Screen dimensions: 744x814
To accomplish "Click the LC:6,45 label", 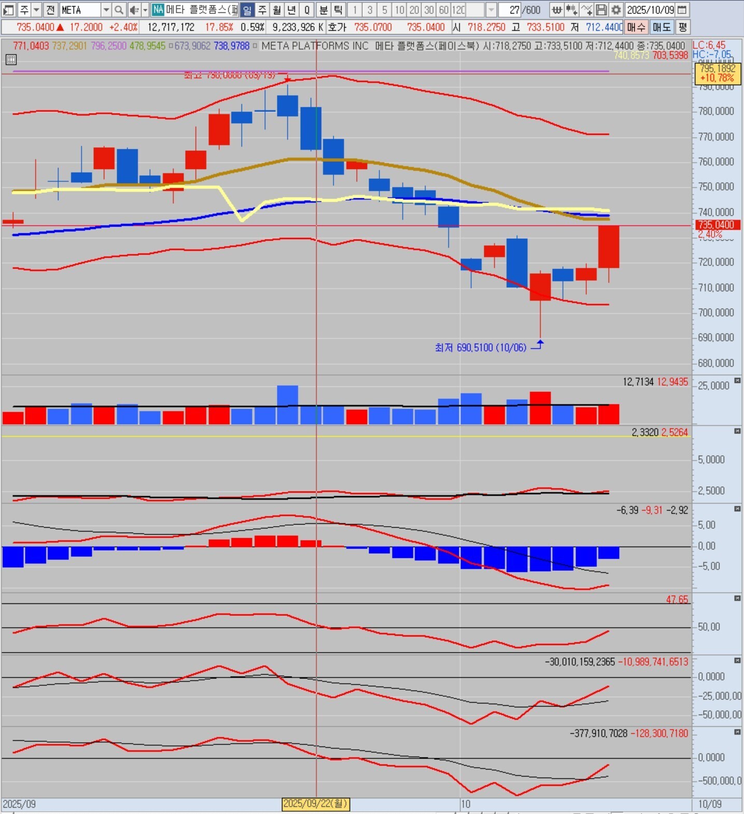I will (x=709, y=45).
